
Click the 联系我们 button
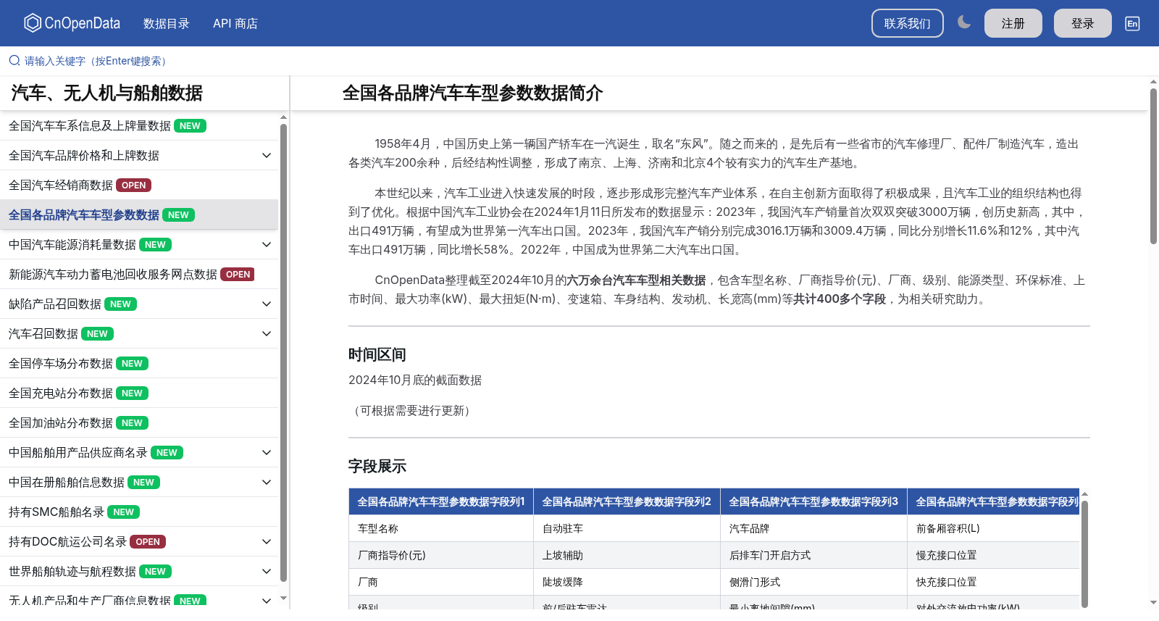(907, 23)
